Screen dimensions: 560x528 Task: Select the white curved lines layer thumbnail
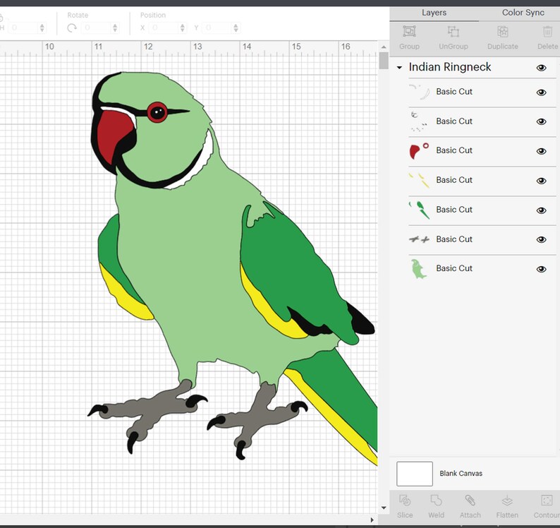(419, 92)
